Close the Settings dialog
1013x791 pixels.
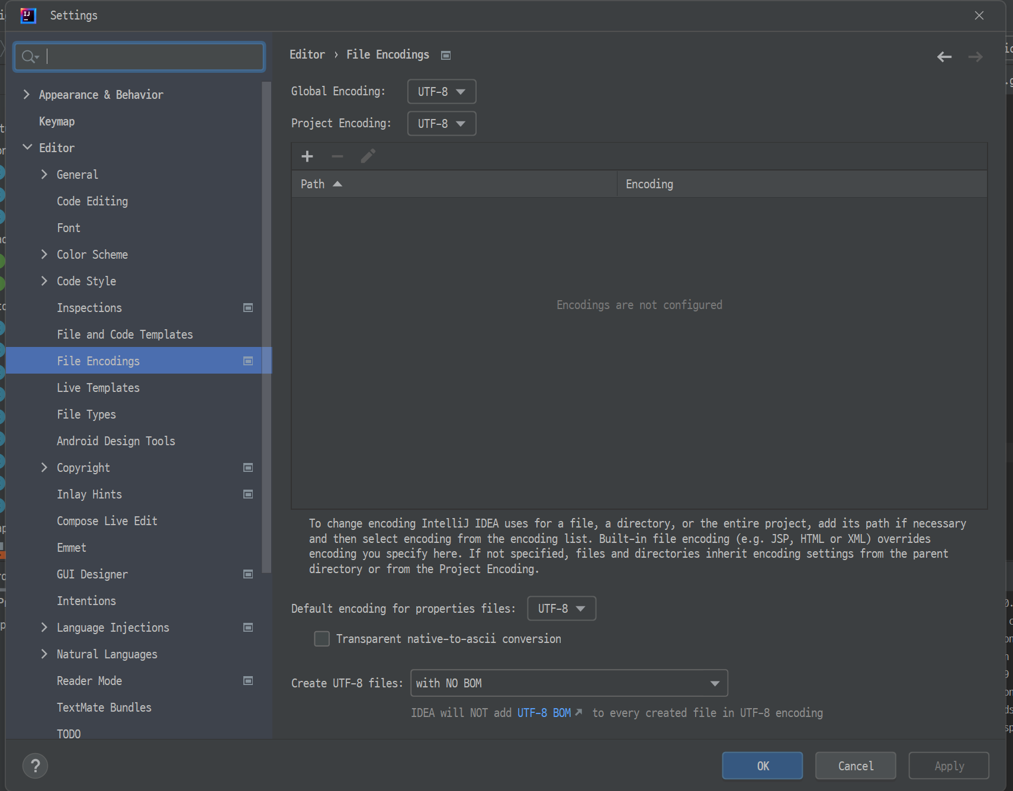click(979, 15)
